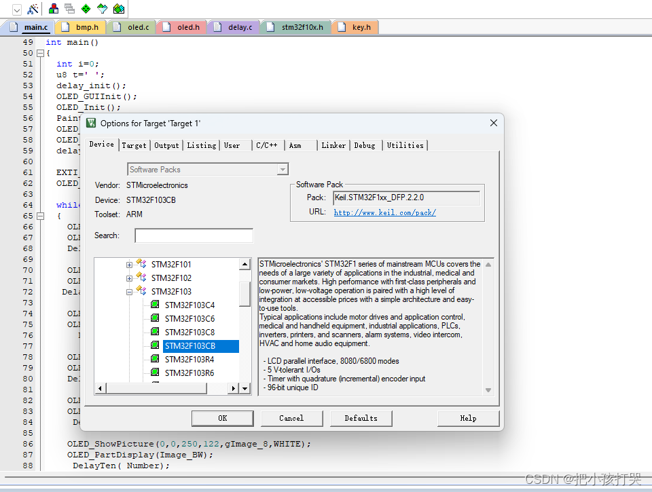Image resolution: width=652 pixels, height=492 pixels.
Task: Select the STM32F103R6 device label
Action: [x=189, y=373]
